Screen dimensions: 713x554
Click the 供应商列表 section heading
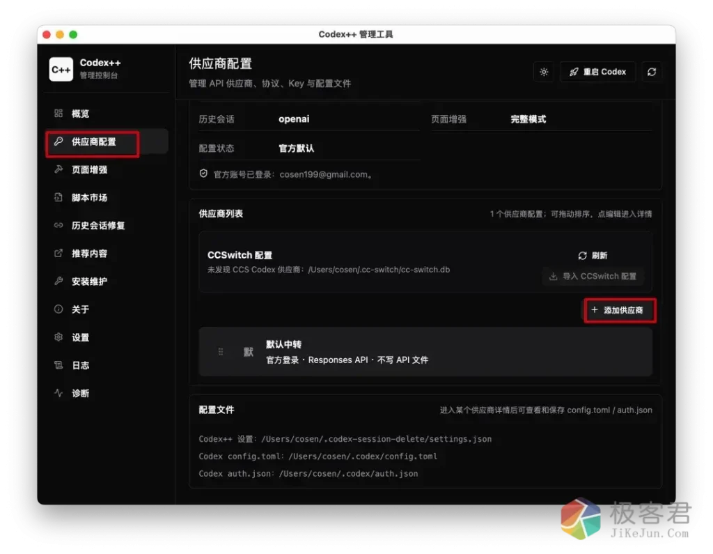point(221,214)
